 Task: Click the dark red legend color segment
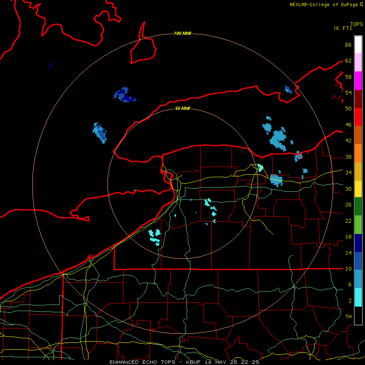358,99
